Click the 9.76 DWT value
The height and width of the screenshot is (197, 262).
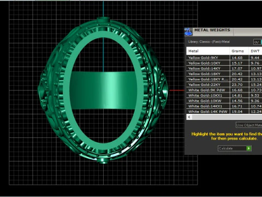255,63
